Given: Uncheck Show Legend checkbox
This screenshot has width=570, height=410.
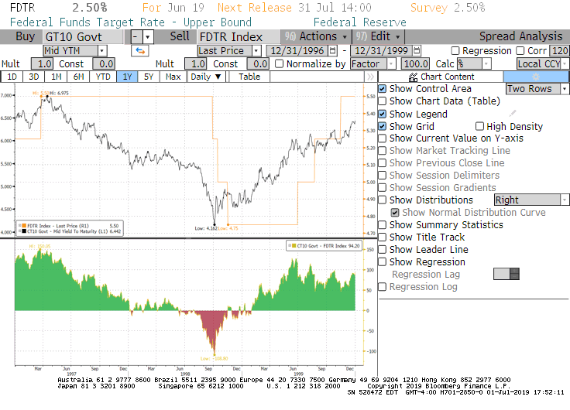Looking at the screenshot, I should [x=382, y=114].
